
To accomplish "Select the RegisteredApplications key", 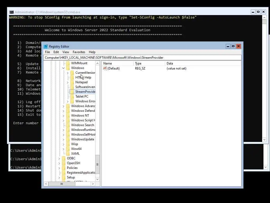I will (x=81, y=172).
